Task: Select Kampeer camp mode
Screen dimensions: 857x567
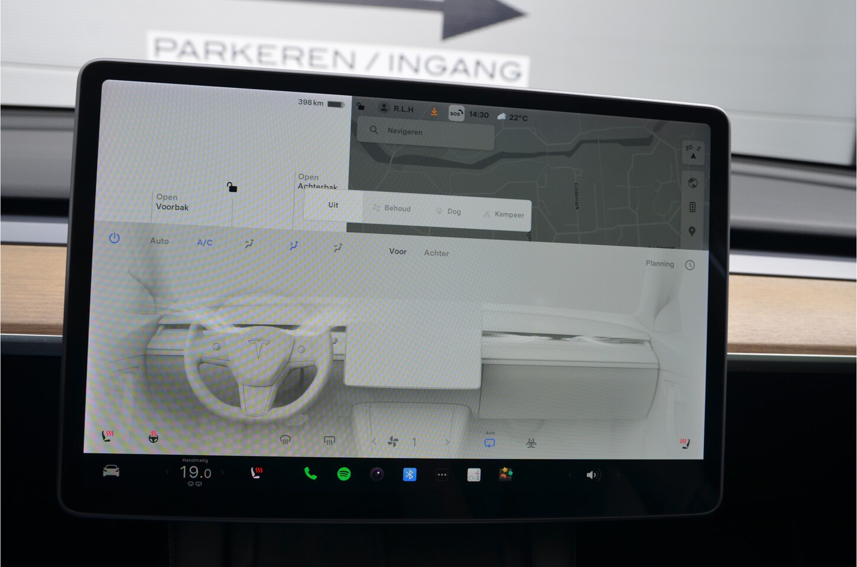Action: [x=504, y=214]
